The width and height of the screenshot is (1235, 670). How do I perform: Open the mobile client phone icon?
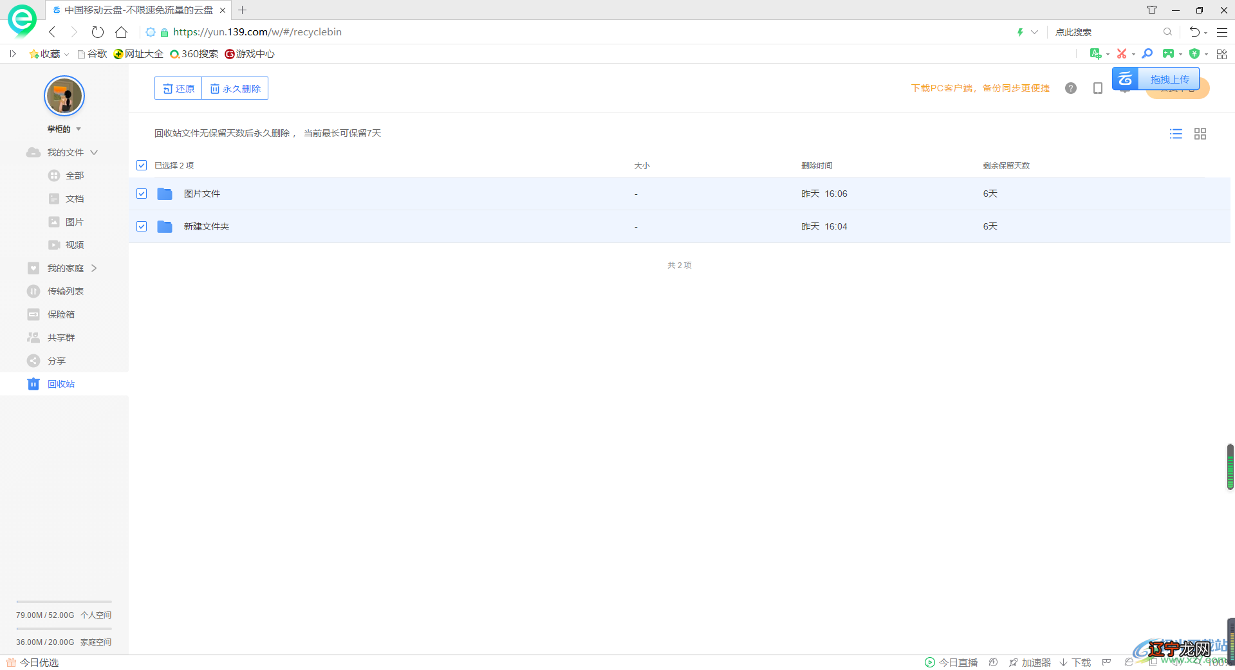point(1097,89)
